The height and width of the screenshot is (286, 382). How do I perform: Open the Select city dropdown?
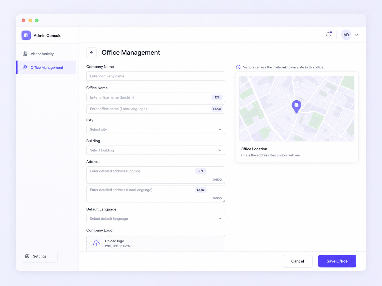(156, 130)
